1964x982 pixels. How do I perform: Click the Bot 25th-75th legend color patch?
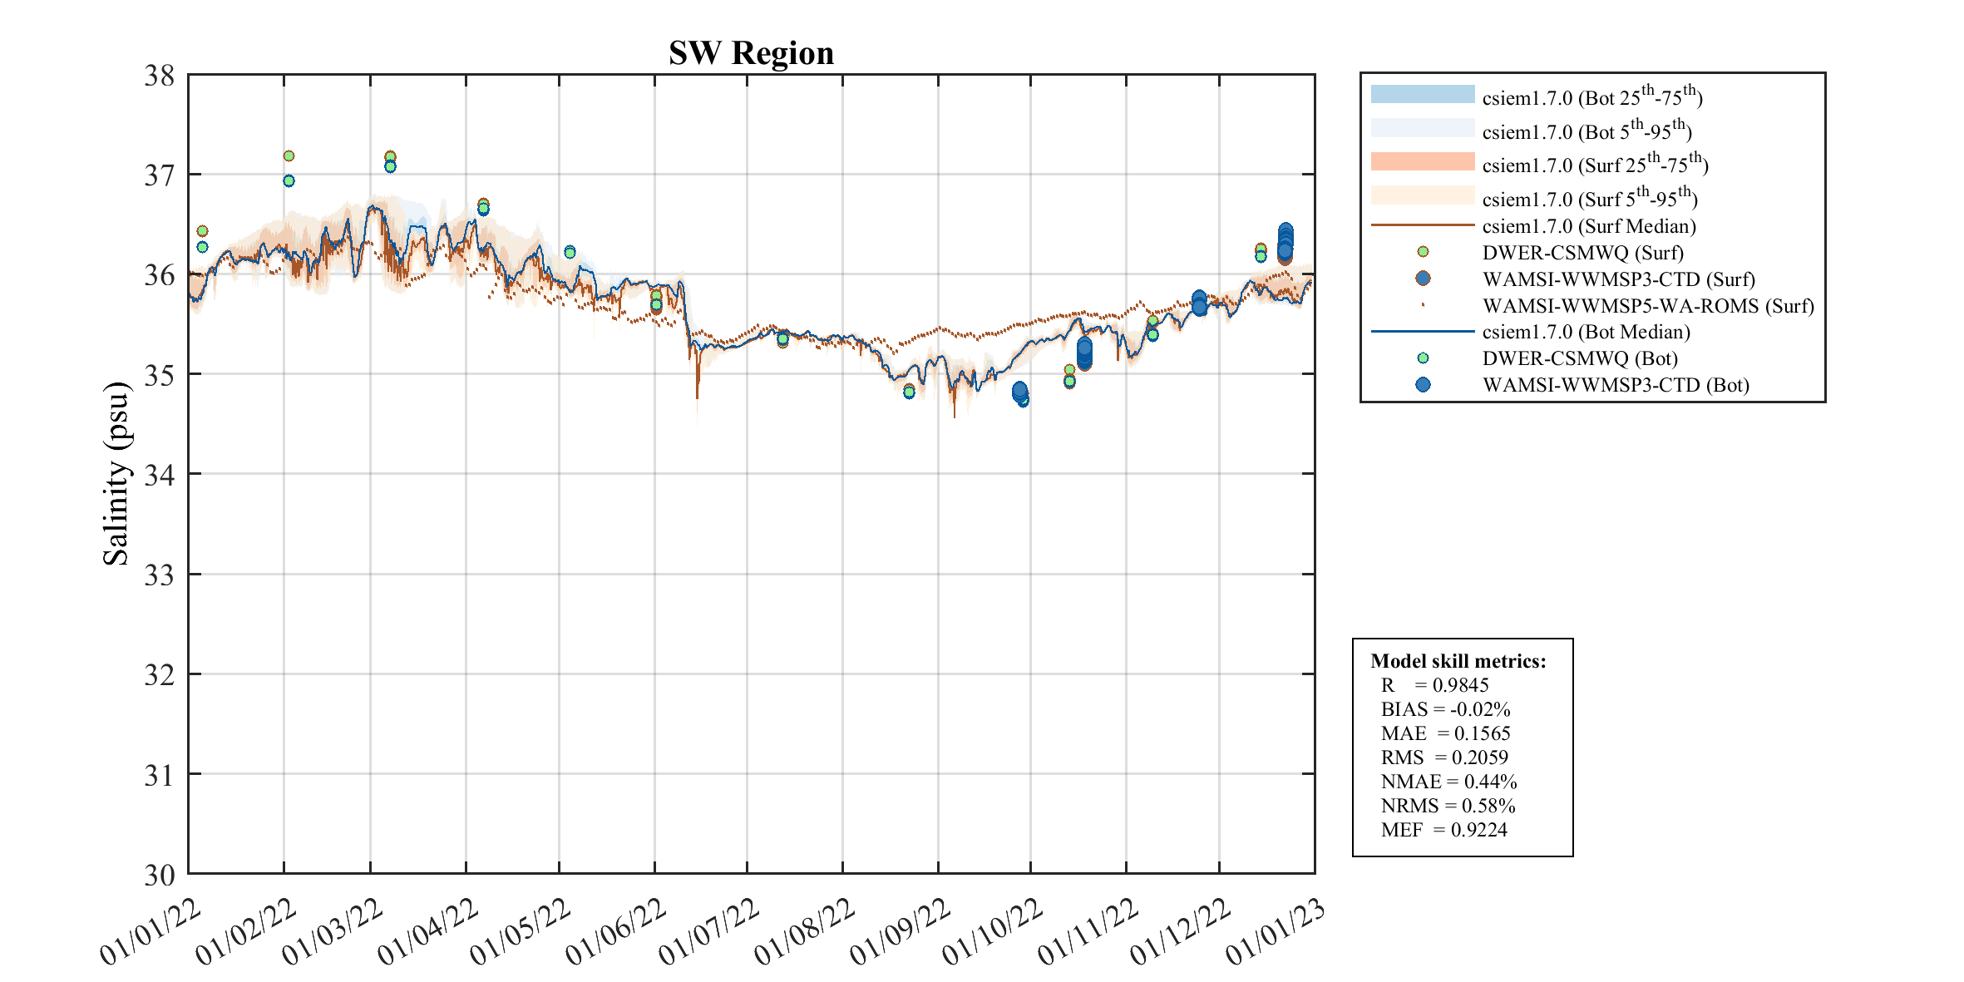[x=1422, y=94]
